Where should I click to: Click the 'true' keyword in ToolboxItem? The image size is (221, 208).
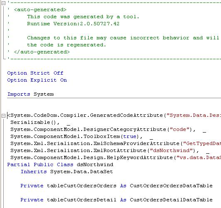tap(130, 136)
